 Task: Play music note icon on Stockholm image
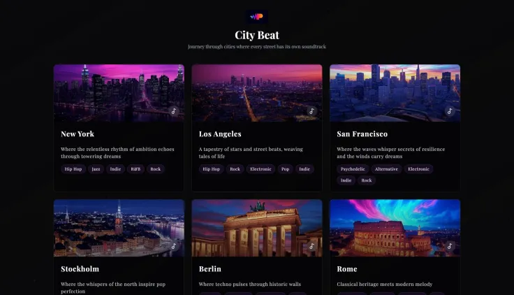pyautogui.click(x=174, y=246)
